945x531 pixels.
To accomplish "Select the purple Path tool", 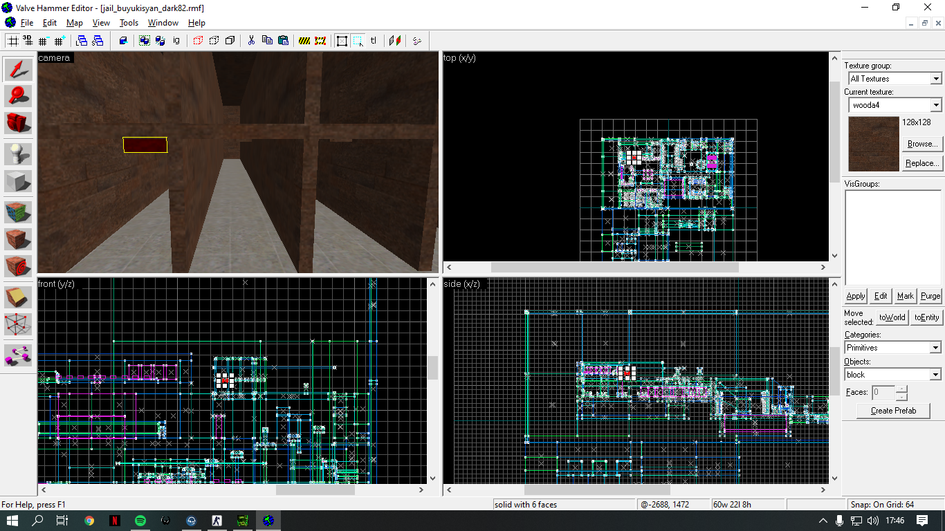I will (x=19, y=355).
